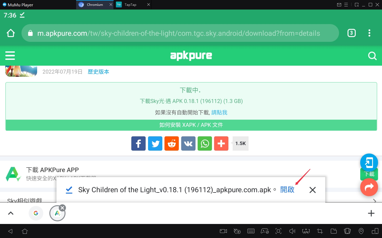382x238 pixels.
Task: Open more sharing options plus icon
Action: click(x=221, y=143)
